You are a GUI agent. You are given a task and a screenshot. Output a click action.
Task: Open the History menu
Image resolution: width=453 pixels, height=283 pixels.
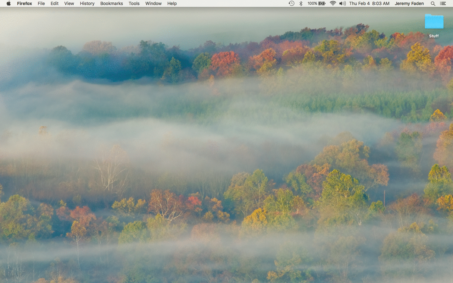[x=87, y=3]
